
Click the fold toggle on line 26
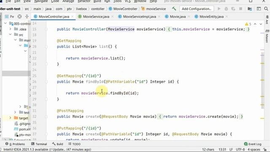pos(46,81)
